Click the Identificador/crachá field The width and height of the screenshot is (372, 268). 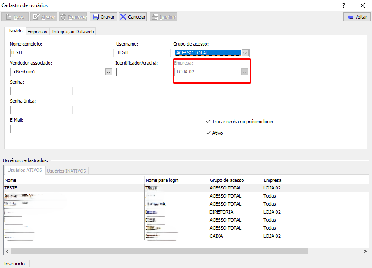143,72
